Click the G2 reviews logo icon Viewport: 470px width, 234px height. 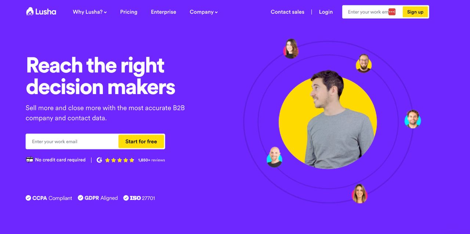[x=99, y=160]
